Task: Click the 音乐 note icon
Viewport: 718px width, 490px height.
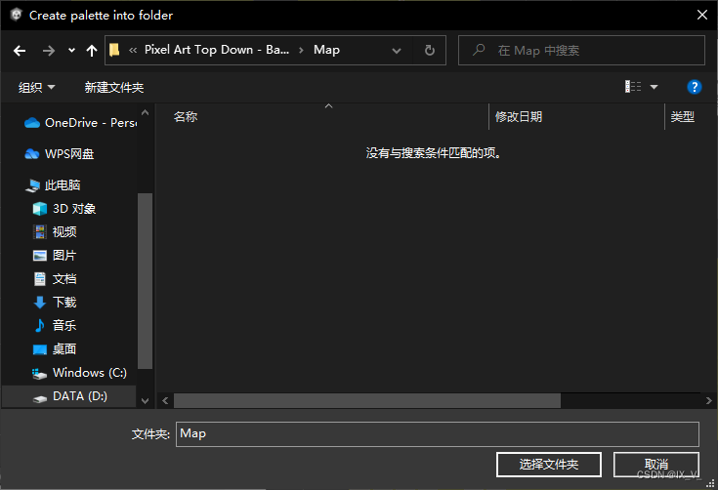Action: tap(40, 325)
